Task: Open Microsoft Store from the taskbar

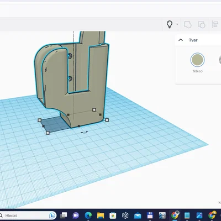Action: pos(113,215)
